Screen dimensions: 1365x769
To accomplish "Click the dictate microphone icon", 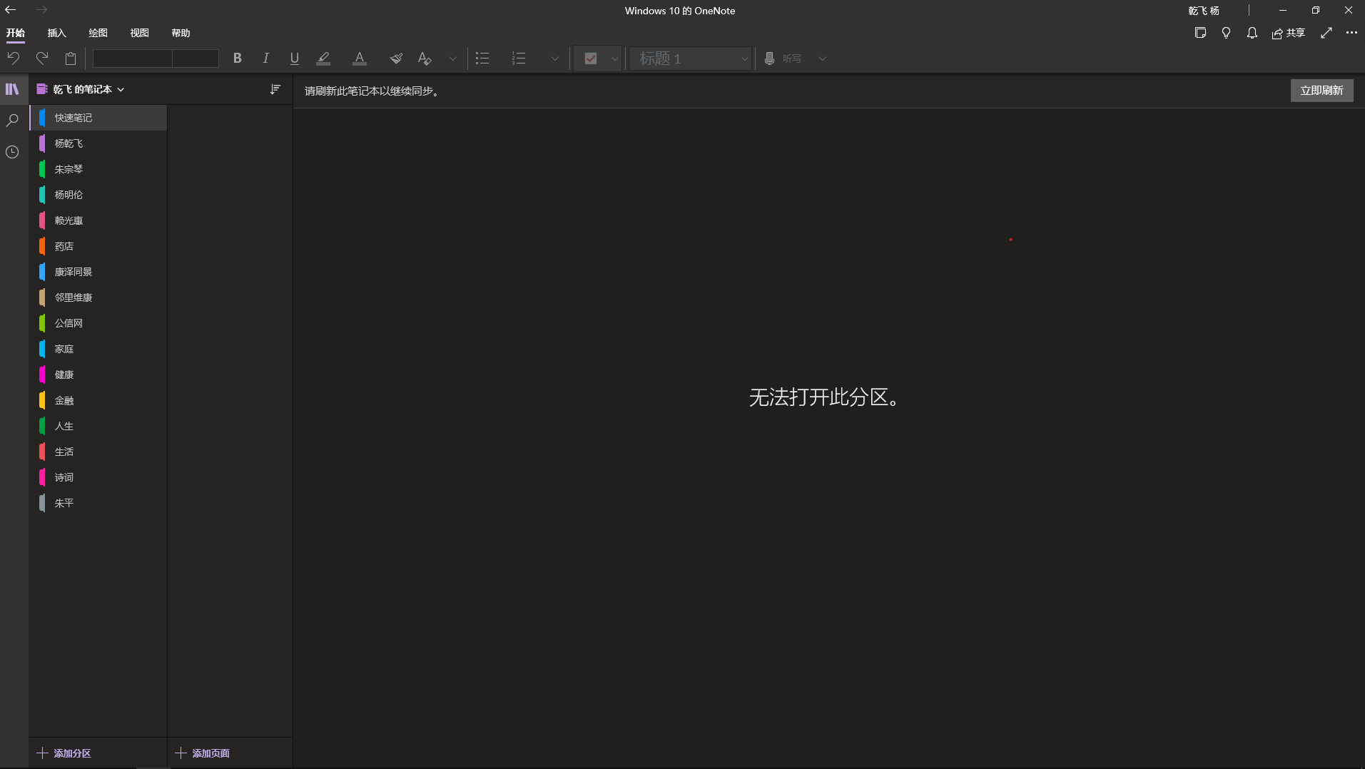I will (x=769, y=58).
